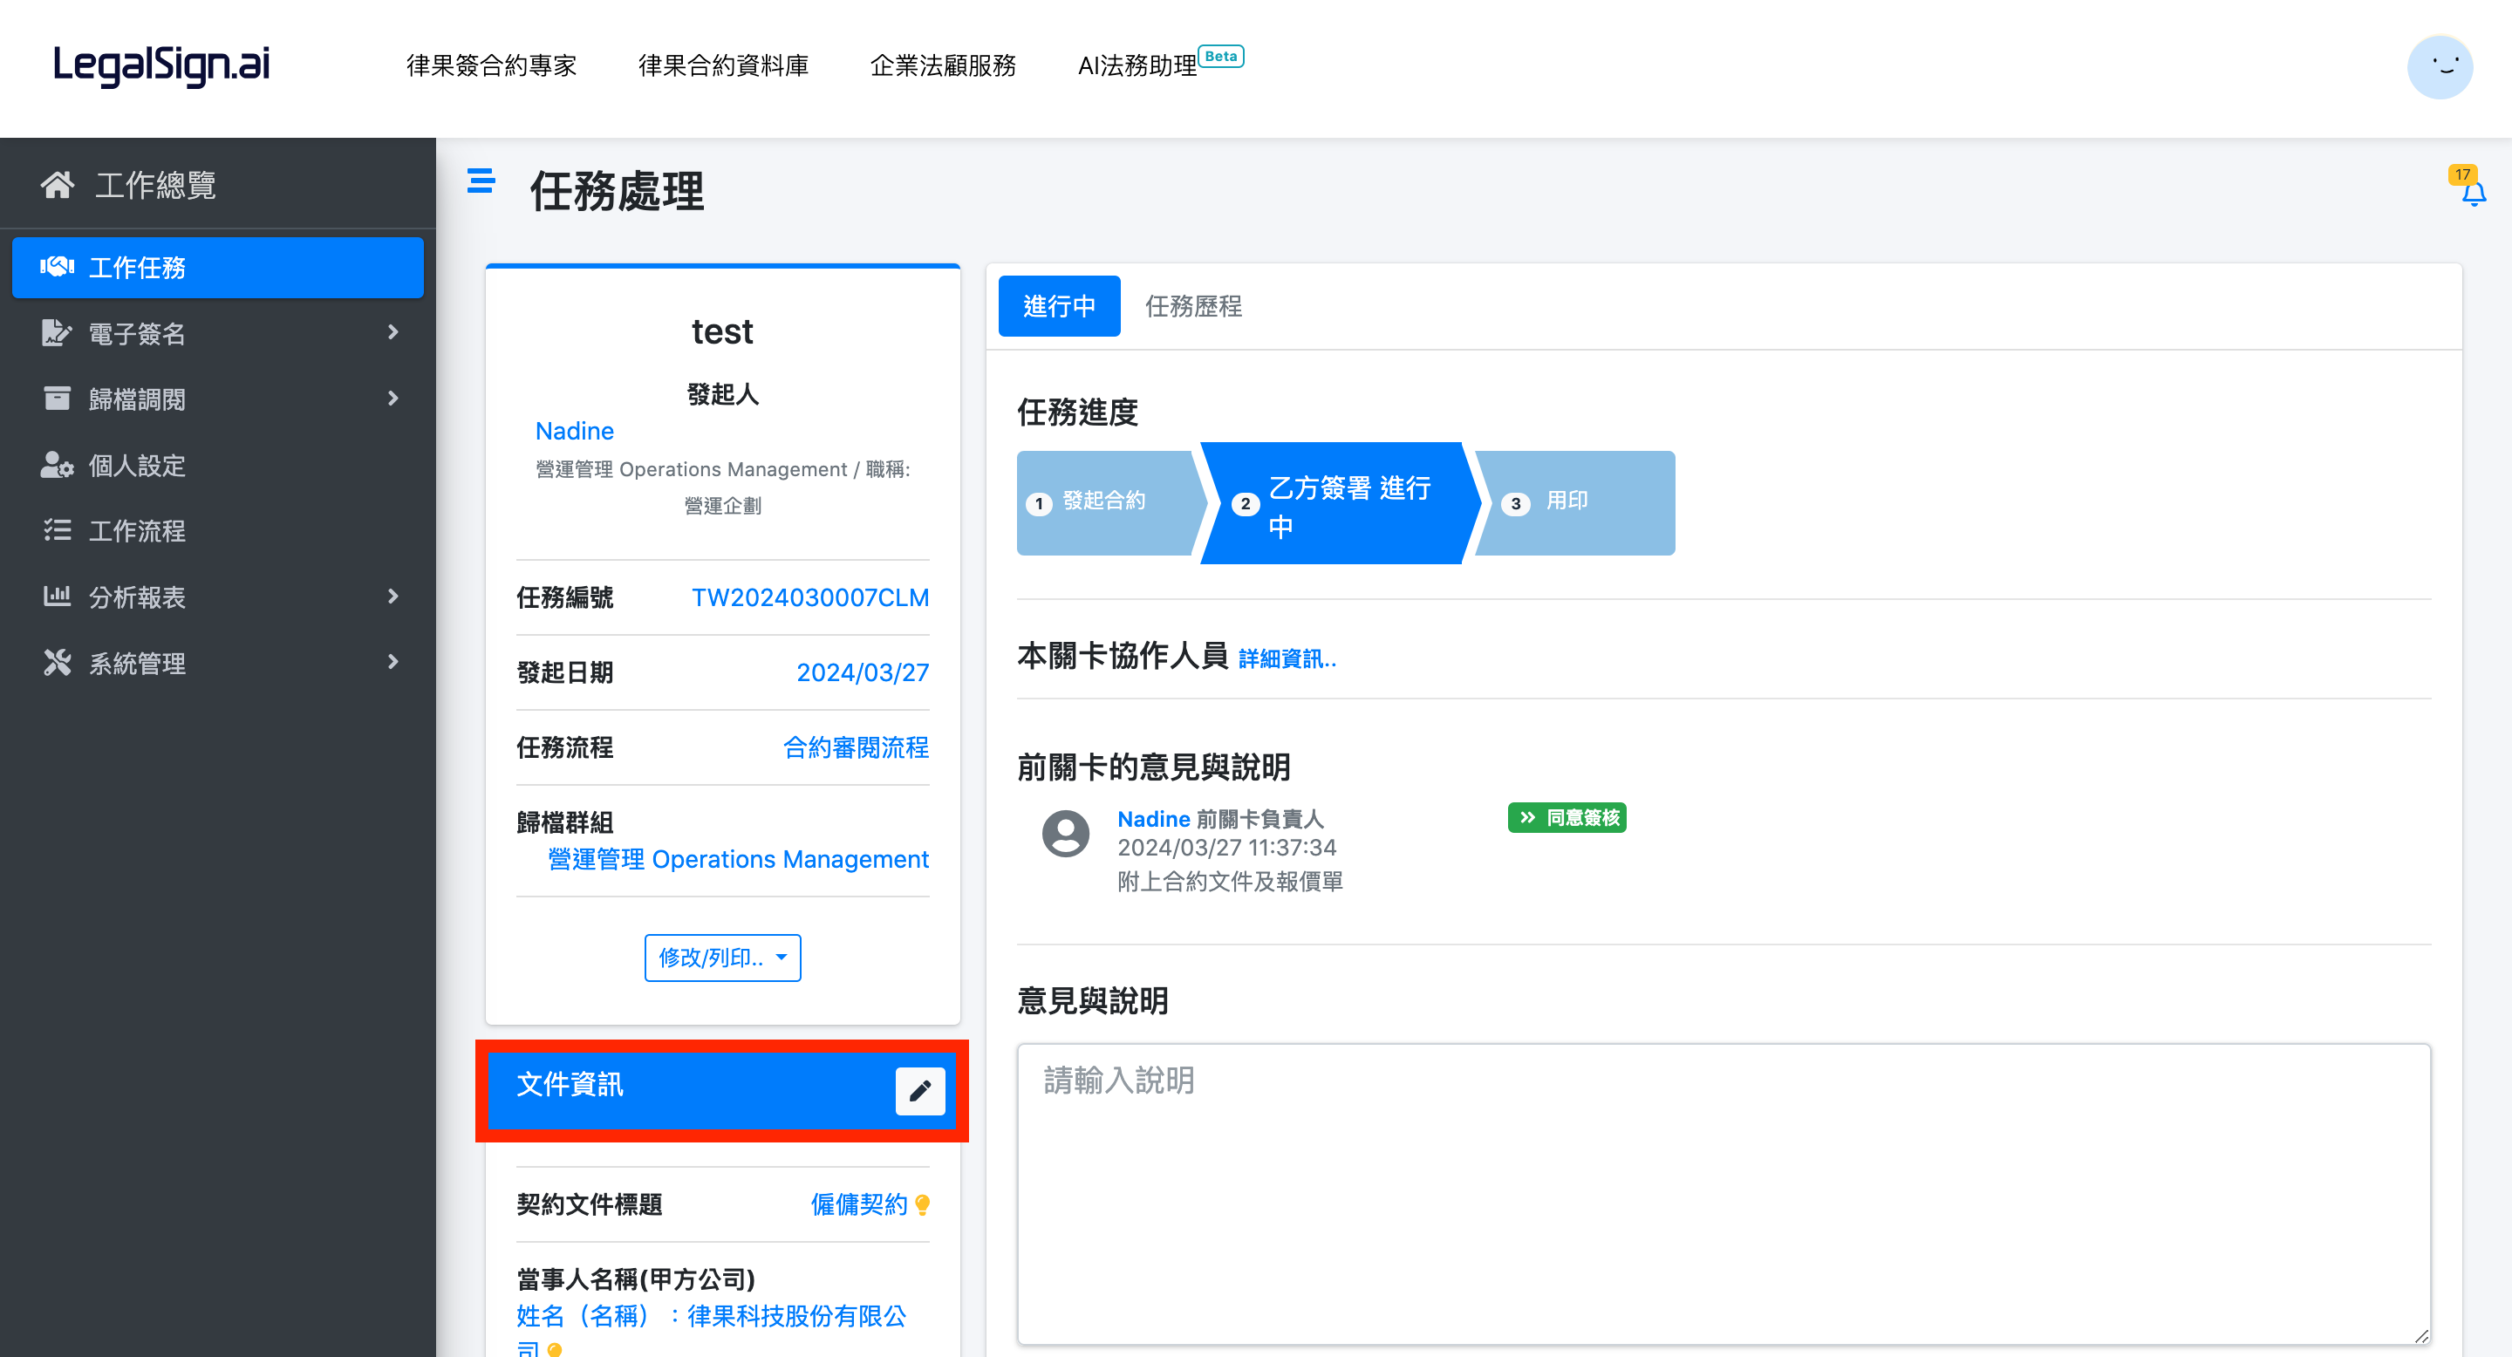Click the signature icon for 電子簽名

tap(57, 332)
